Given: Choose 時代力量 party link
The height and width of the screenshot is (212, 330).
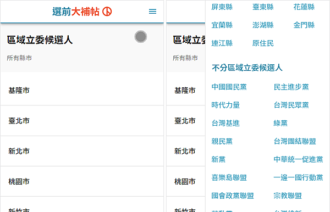Looking at the screenshot, I should (x=226, y=105).
